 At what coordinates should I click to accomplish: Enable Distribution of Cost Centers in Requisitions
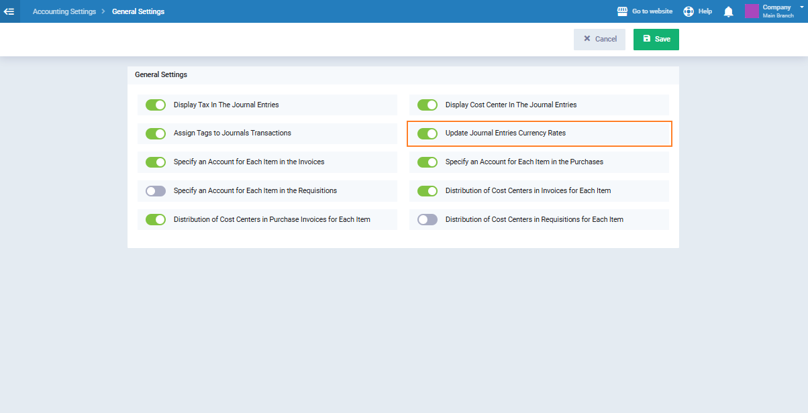(427, 219)
